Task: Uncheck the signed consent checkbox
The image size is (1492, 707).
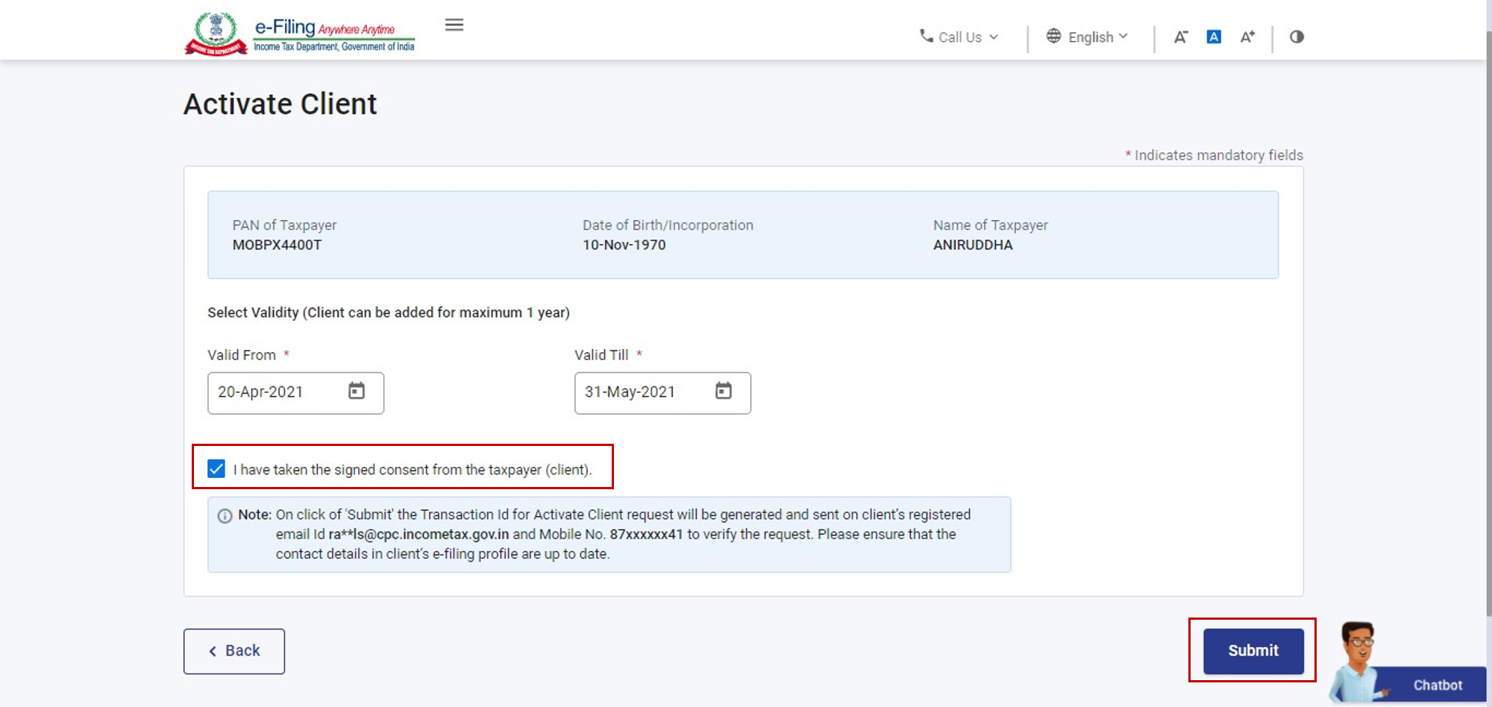Action: coord(216,468)
